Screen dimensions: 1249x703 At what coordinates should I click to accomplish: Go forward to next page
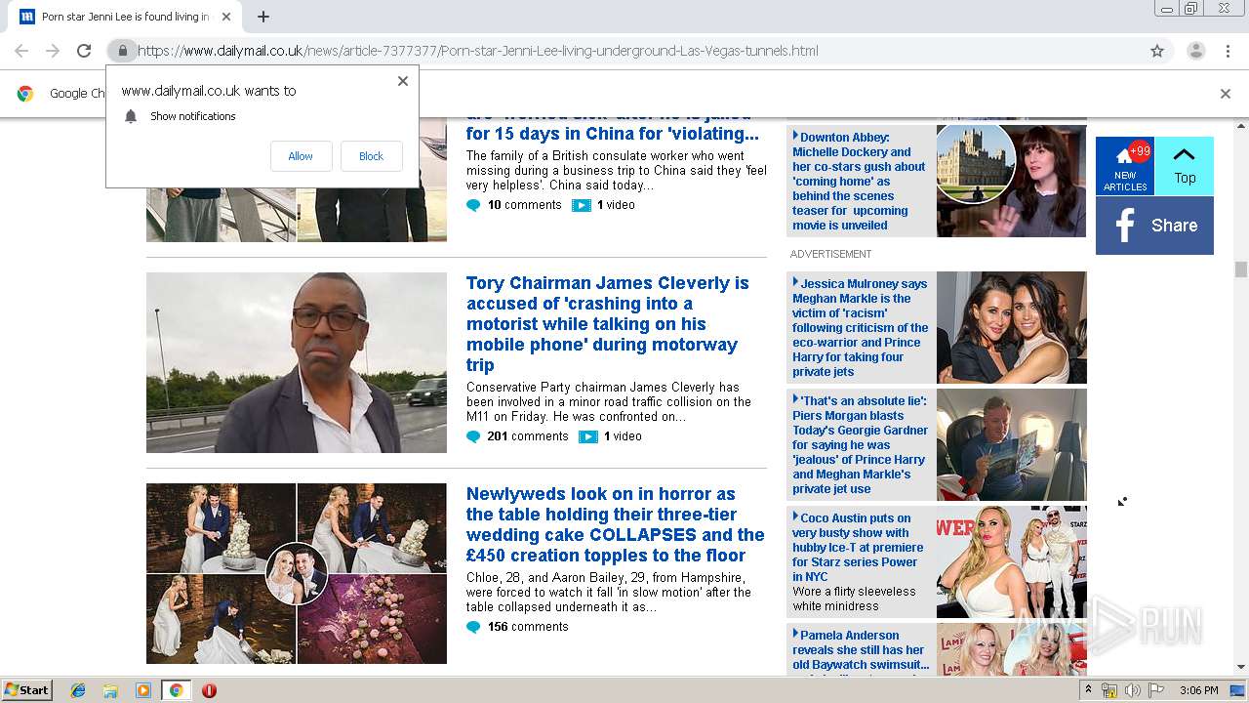point(53,51)
